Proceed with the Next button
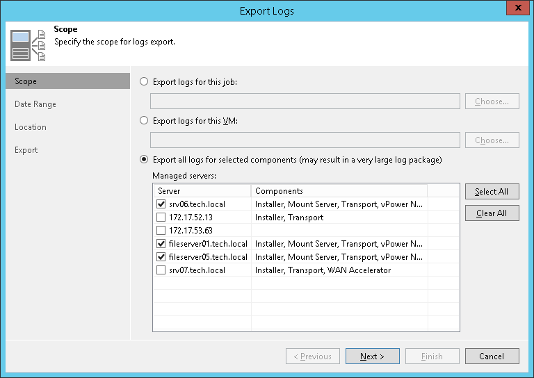This screenshot has width=534, height=378. 372,356
